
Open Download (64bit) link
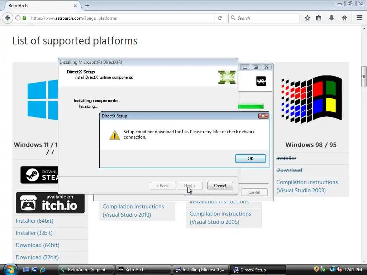(37, 245)
